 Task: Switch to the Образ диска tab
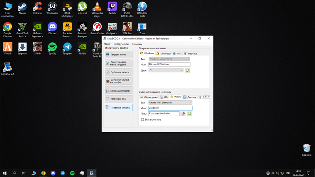(149, 97)
